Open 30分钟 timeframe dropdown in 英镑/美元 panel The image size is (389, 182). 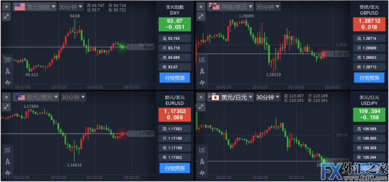(x=268, y=7)
